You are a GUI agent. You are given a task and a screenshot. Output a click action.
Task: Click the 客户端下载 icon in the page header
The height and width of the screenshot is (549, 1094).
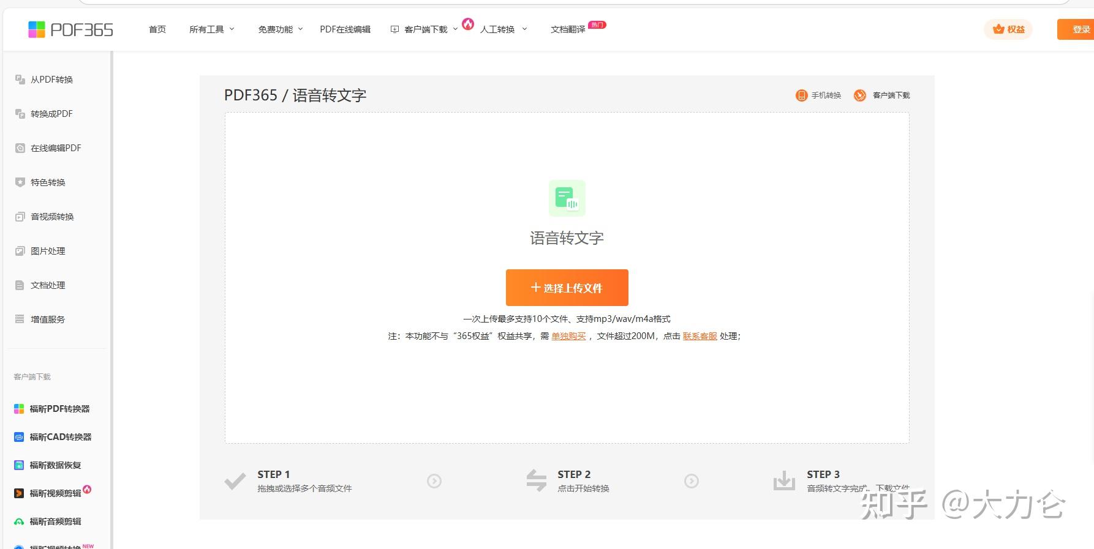pos(860,95)
